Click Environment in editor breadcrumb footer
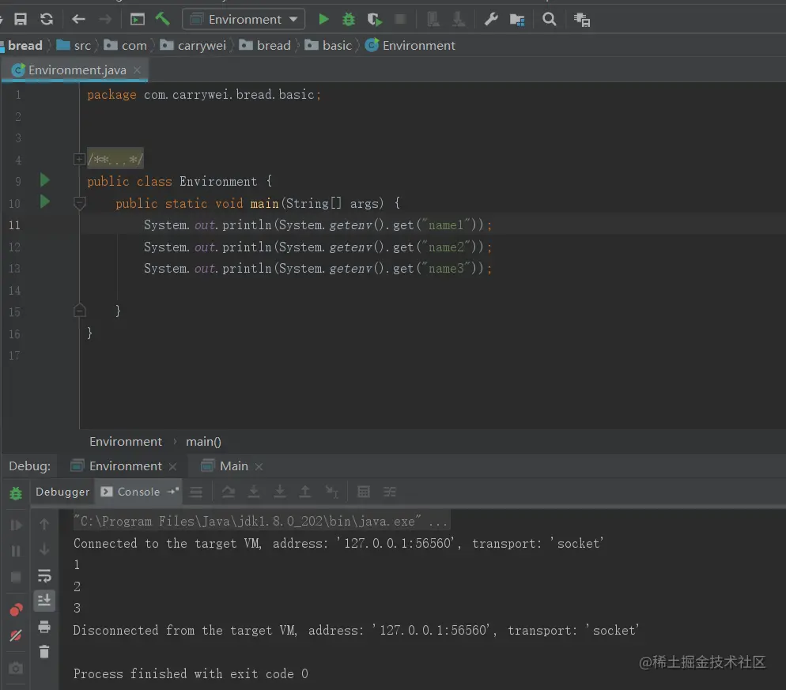 point(126,442)
